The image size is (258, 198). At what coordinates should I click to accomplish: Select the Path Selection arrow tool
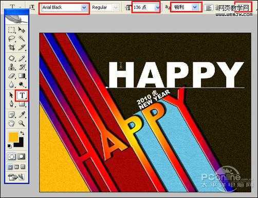tap(11, 95)
